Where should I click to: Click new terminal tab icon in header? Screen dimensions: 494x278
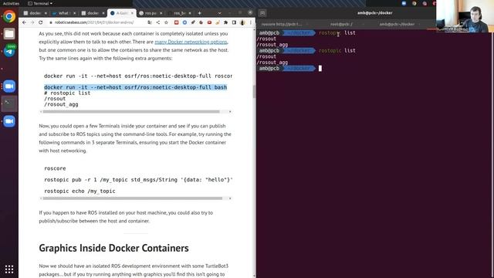262,13
